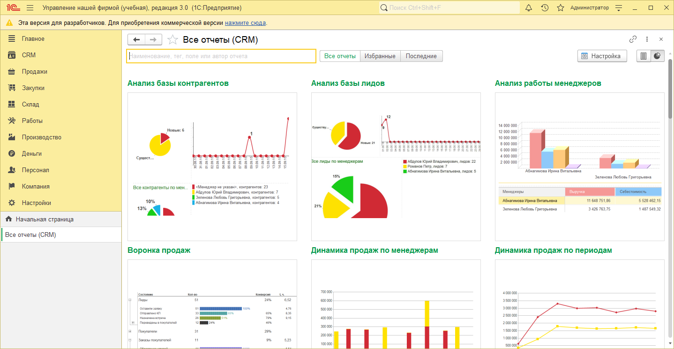The height and width of the screenshot is (349, 674).
Task: Switch to chart thumbnails view mode
Action: pyautogui.click(x=657, y=56)
